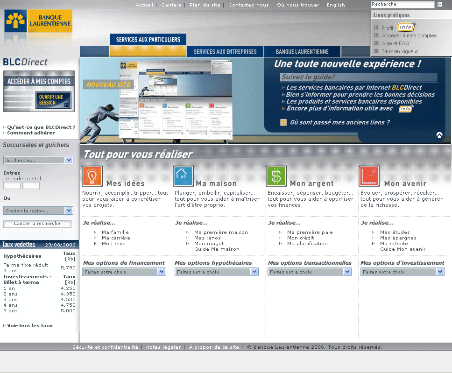Screen dimensions: 452x373
Task: Open 'Notes légales' footer link
Action: [163, 347]
